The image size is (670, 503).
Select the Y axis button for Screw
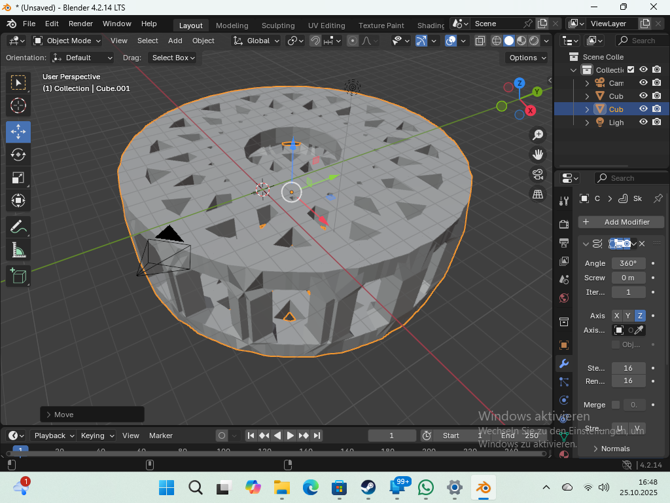628,316
